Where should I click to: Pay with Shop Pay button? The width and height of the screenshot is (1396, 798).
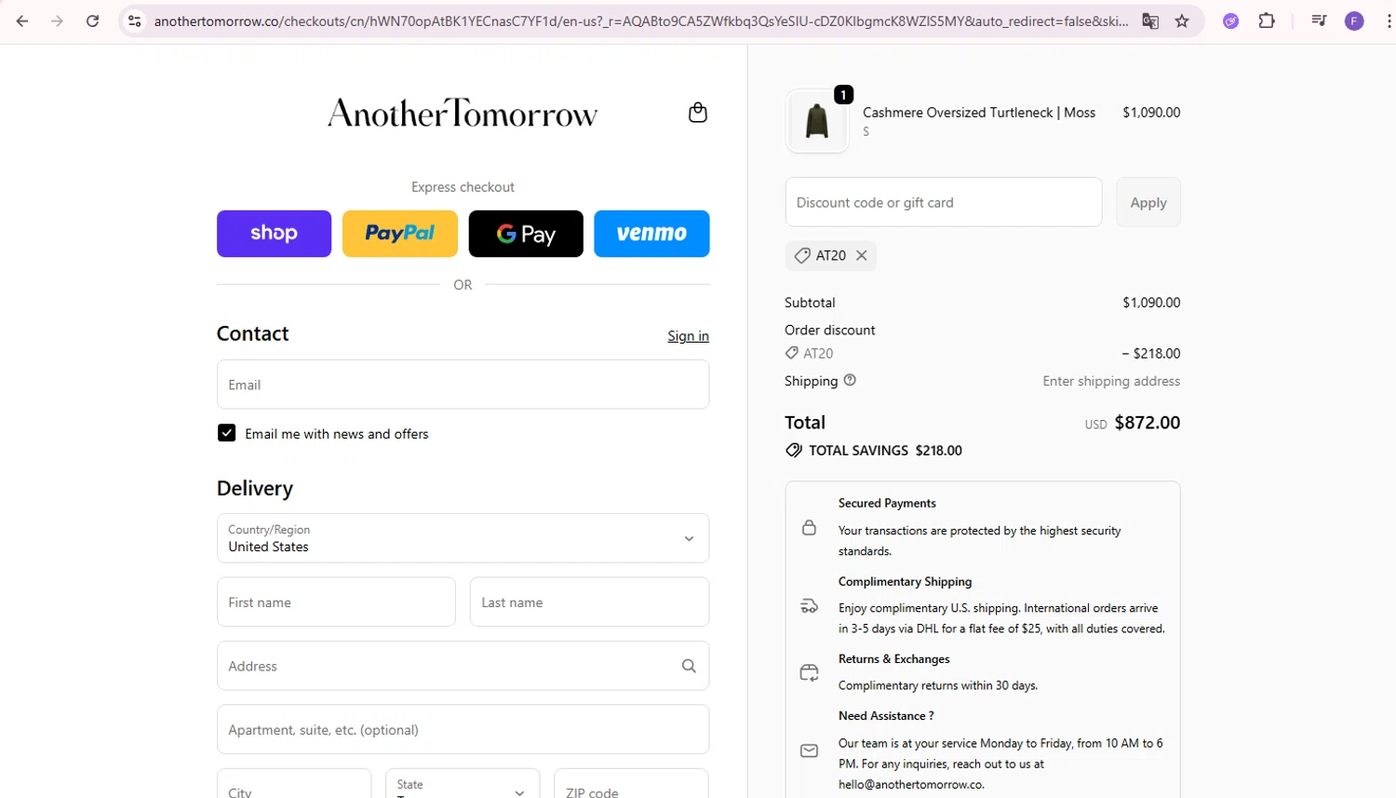click(x=274, y=234)
